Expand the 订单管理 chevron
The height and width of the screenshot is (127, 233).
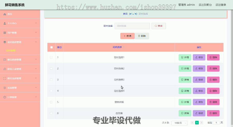coord(36,97)
